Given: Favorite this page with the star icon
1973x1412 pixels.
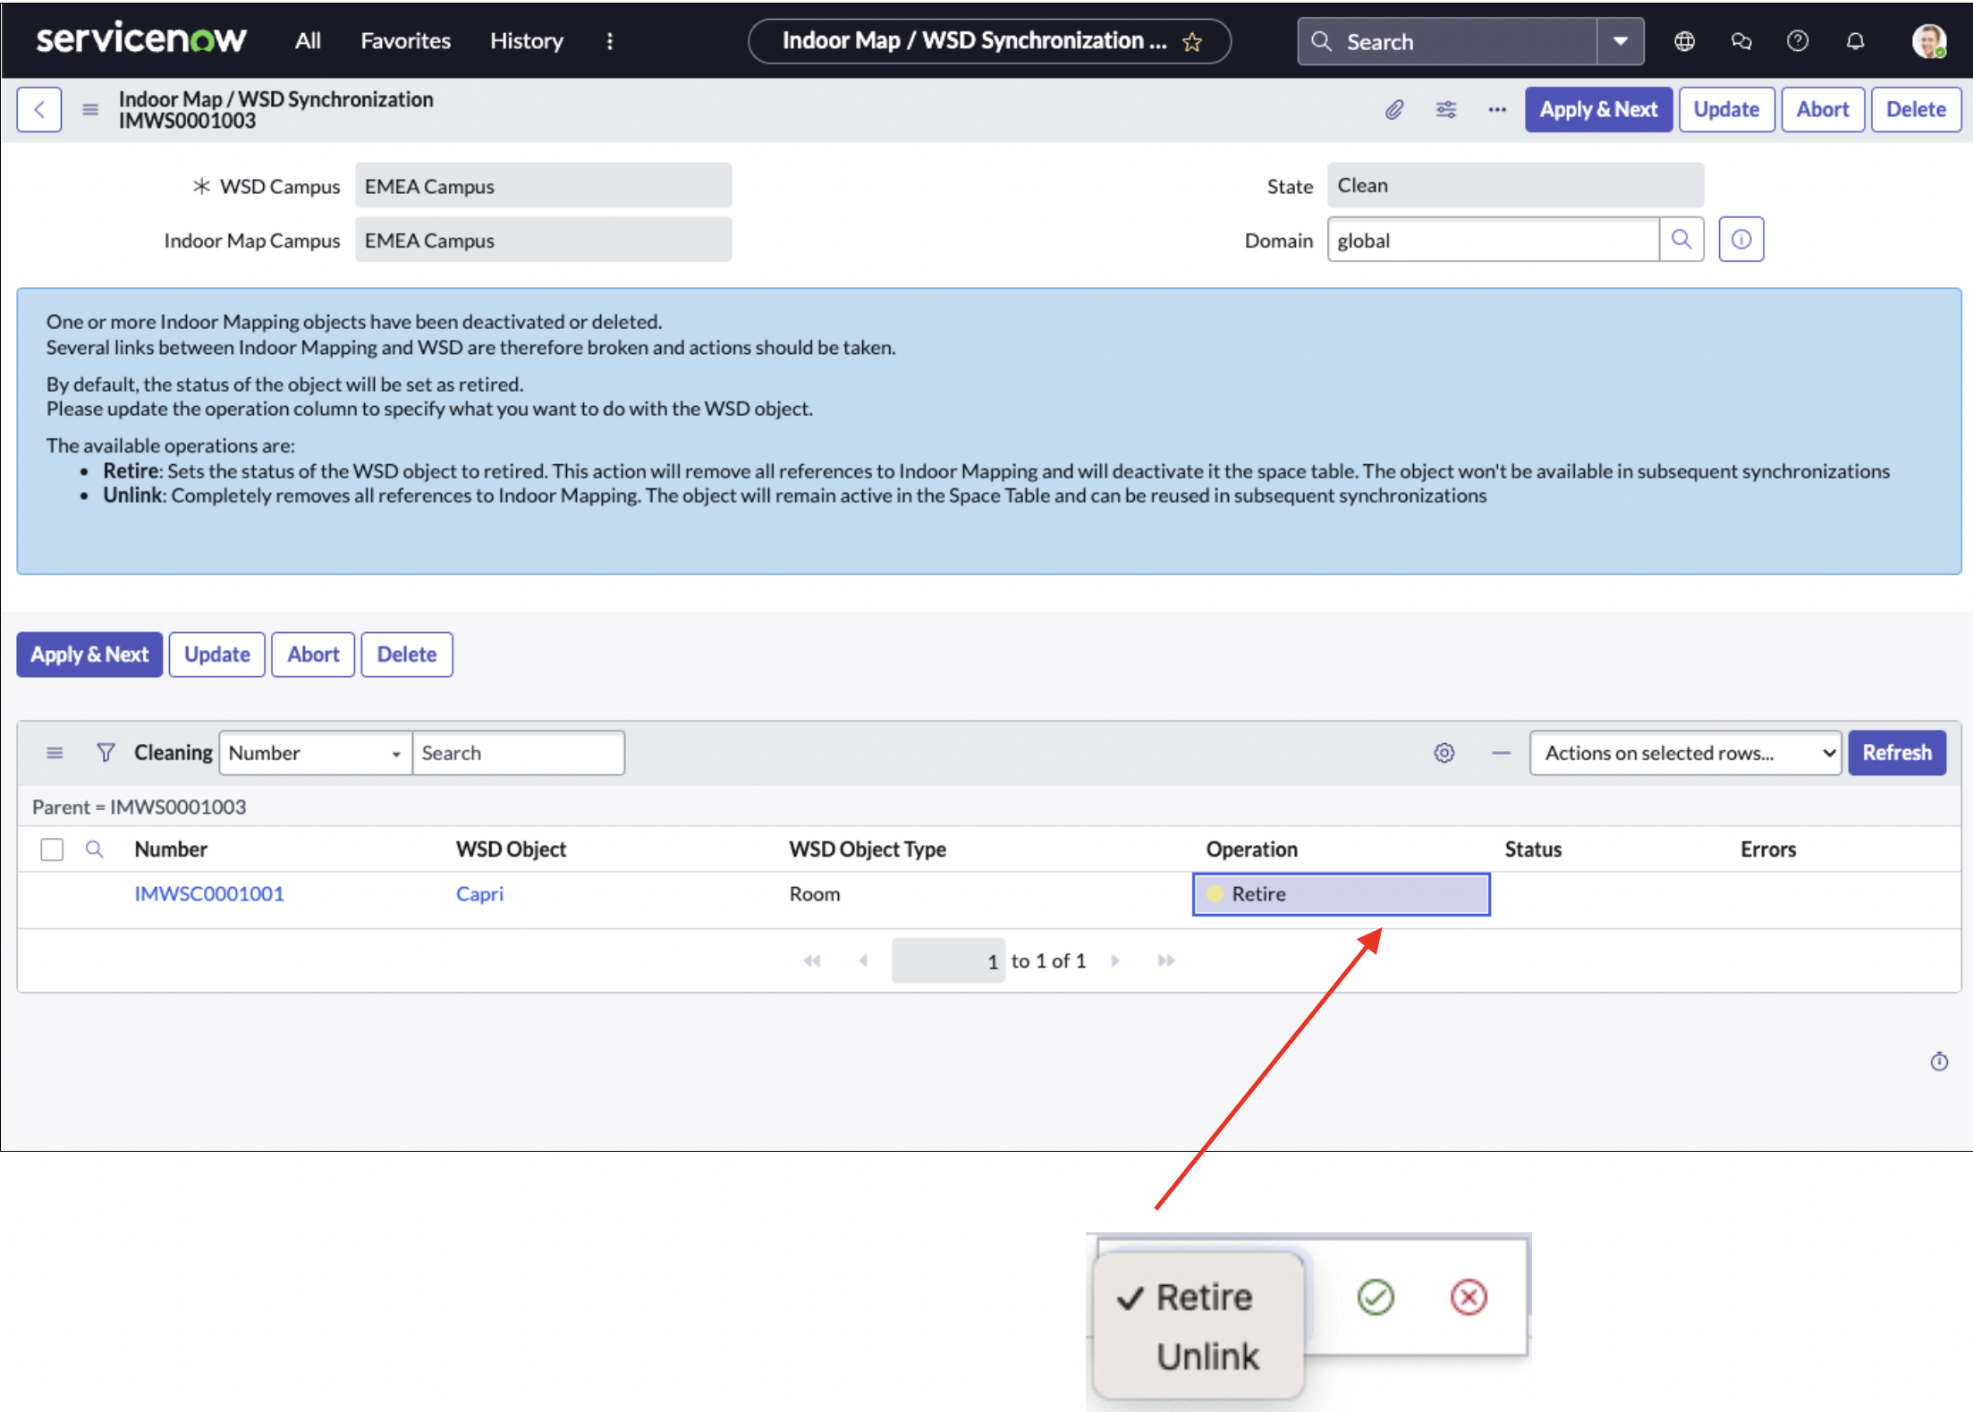Looking at the screenshot, I should (x=1192, y=41).
